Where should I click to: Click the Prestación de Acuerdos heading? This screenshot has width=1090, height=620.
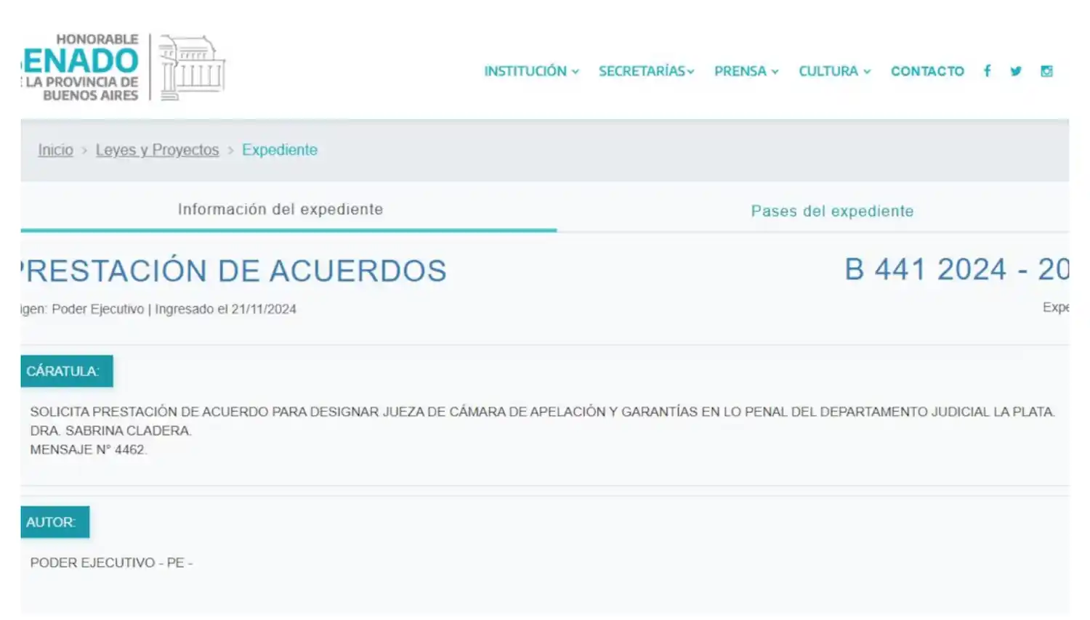coord(235,271)
